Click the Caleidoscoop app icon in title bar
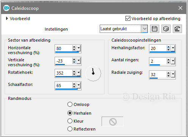This screenshot has width=188, height=137. 6,8
